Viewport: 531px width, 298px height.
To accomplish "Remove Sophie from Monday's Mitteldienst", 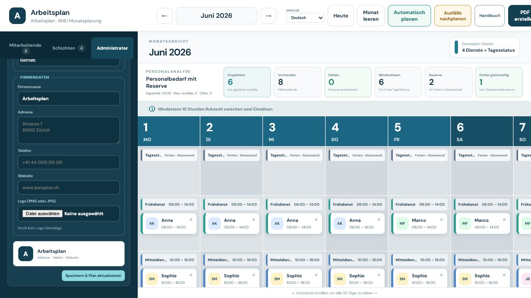I will pyautogui.click(x=191, y=275).
